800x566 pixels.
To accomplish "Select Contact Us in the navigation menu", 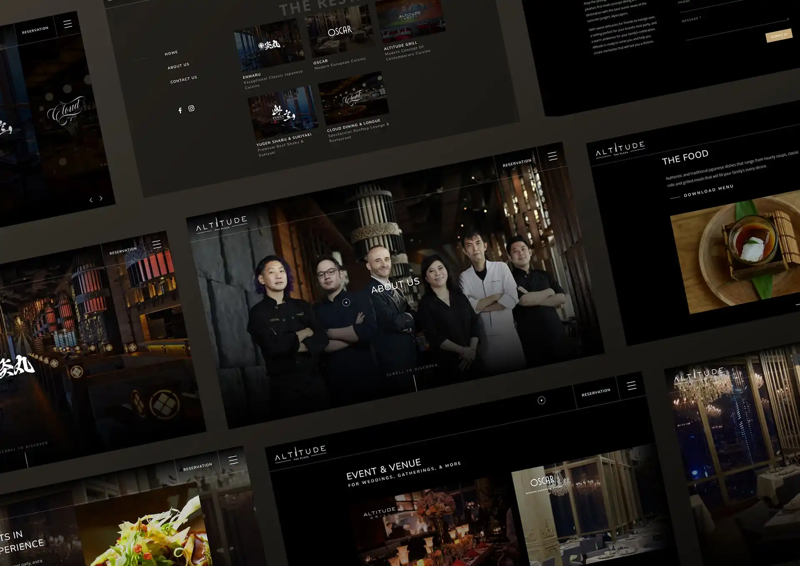I will point(183,80).
